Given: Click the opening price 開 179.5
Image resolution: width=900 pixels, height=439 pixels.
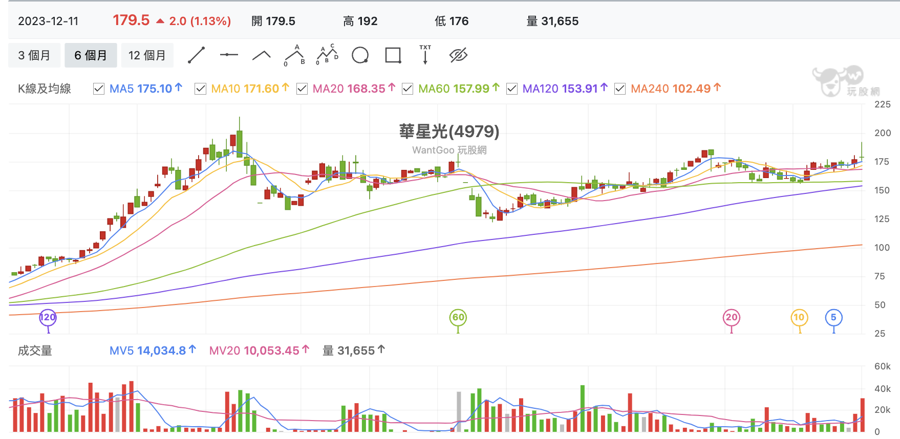Looking at the screenshot, I should click(273, 21).
